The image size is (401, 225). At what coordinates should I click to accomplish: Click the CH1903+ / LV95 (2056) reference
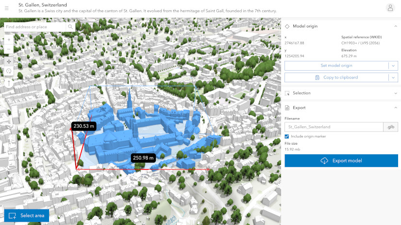coord(360,43)
